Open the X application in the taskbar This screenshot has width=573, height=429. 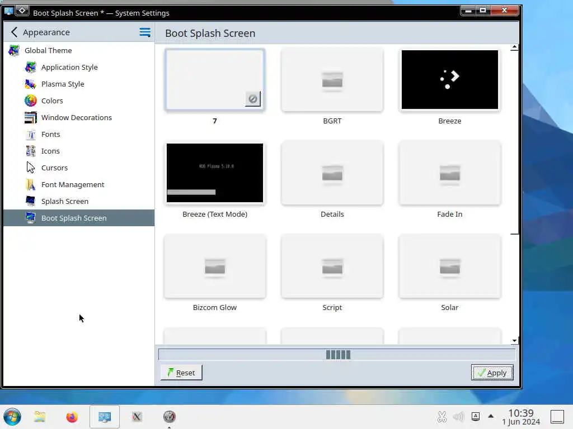pos(137,417)
